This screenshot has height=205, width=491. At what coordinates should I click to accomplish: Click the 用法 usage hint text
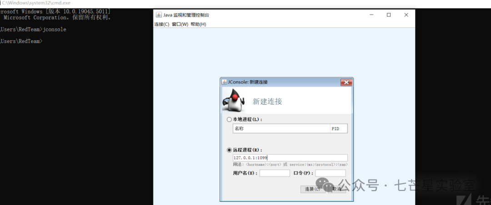pos(290,164)
